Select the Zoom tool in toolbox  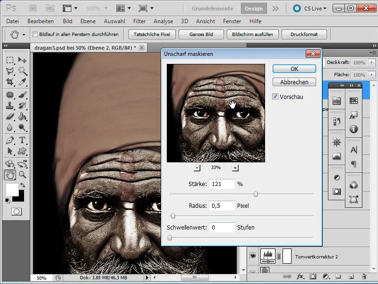(22, 175)
